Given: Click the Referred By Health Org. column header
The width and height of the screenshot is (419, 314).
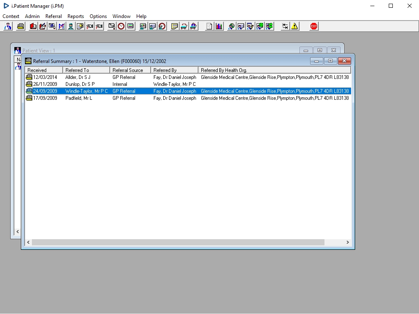Looking at the screenshot, I should 275,70.
